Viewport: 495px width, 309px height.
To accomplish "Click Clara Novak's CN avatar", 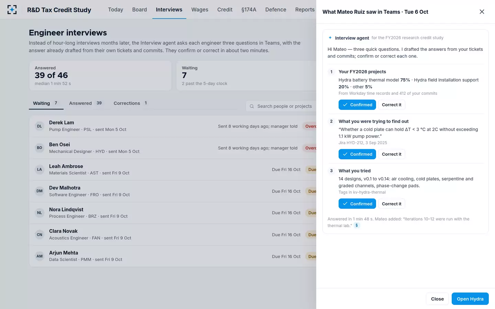I will click(40, 235).
